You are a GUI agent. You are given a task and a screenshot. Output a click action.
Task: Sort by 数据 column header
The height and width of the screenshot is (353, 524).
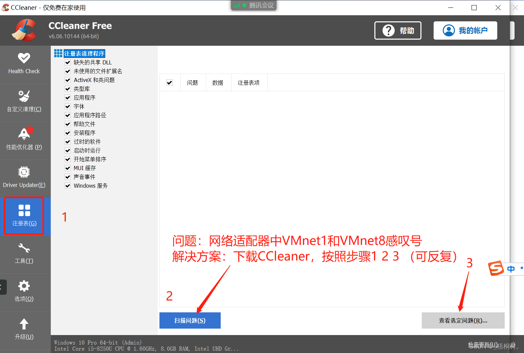[x=218, y=83]
